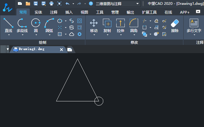
Task: Click the edit hatch pencil icon
Action: (x=164, y=34)
